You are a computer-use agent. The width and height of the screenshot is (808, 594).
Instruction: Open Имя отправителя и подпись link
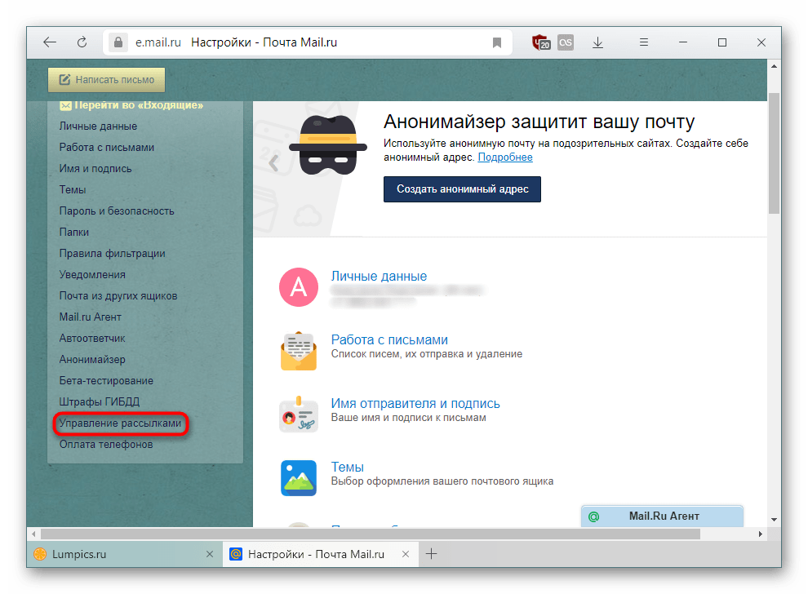415,403
